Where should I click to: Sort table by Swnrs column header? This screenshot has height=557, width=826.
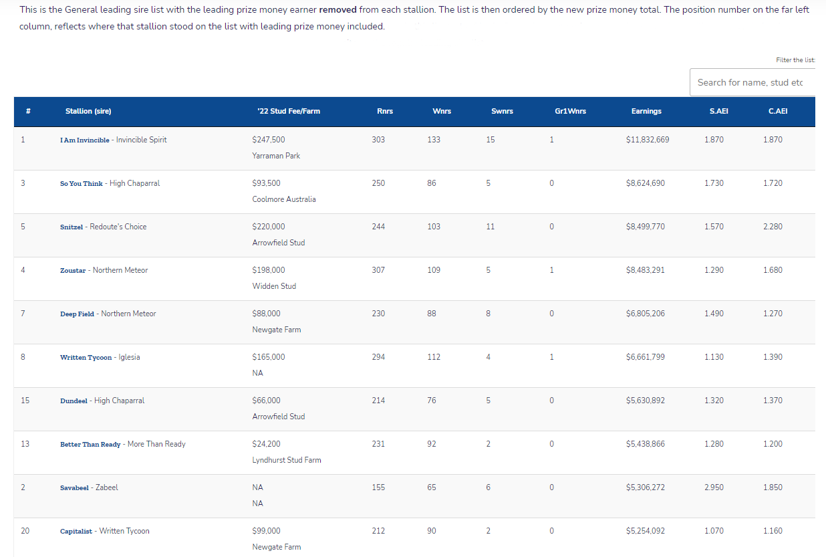502,111
